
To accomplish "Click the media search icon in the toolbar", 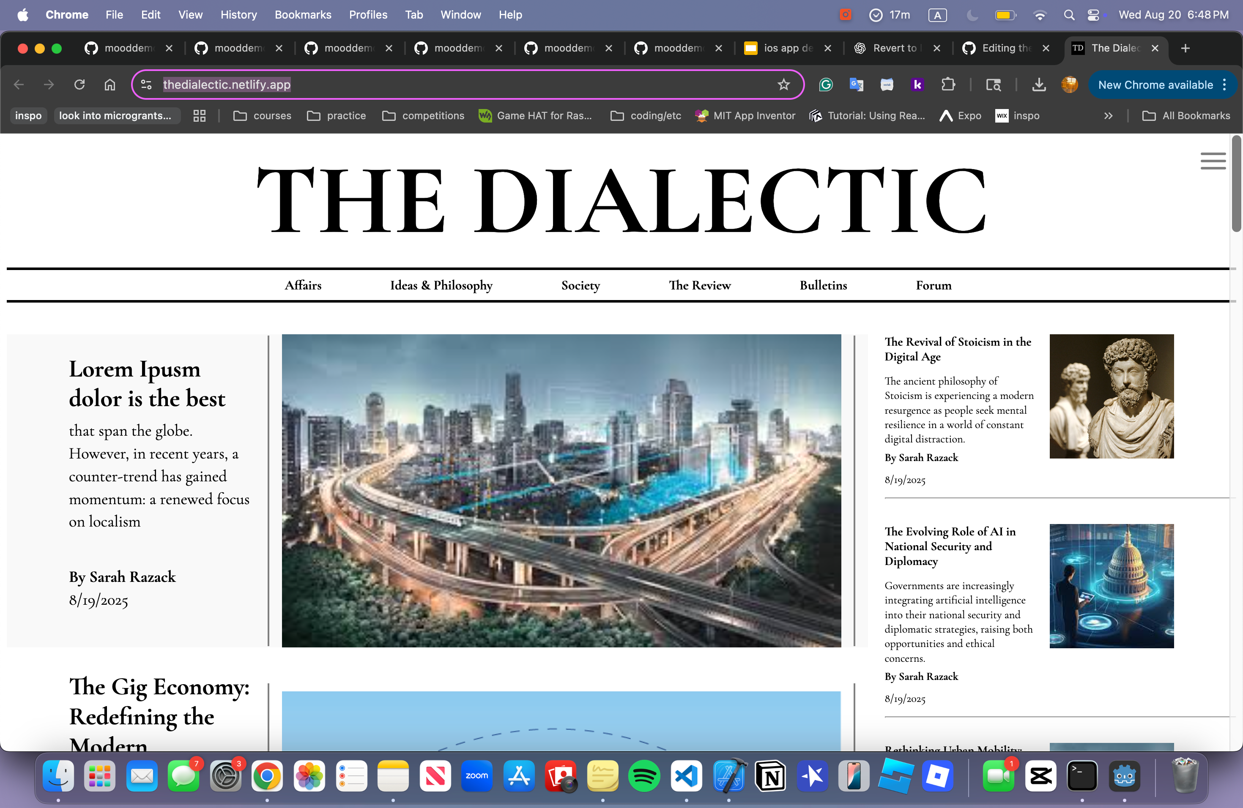I will click(993, 85).
